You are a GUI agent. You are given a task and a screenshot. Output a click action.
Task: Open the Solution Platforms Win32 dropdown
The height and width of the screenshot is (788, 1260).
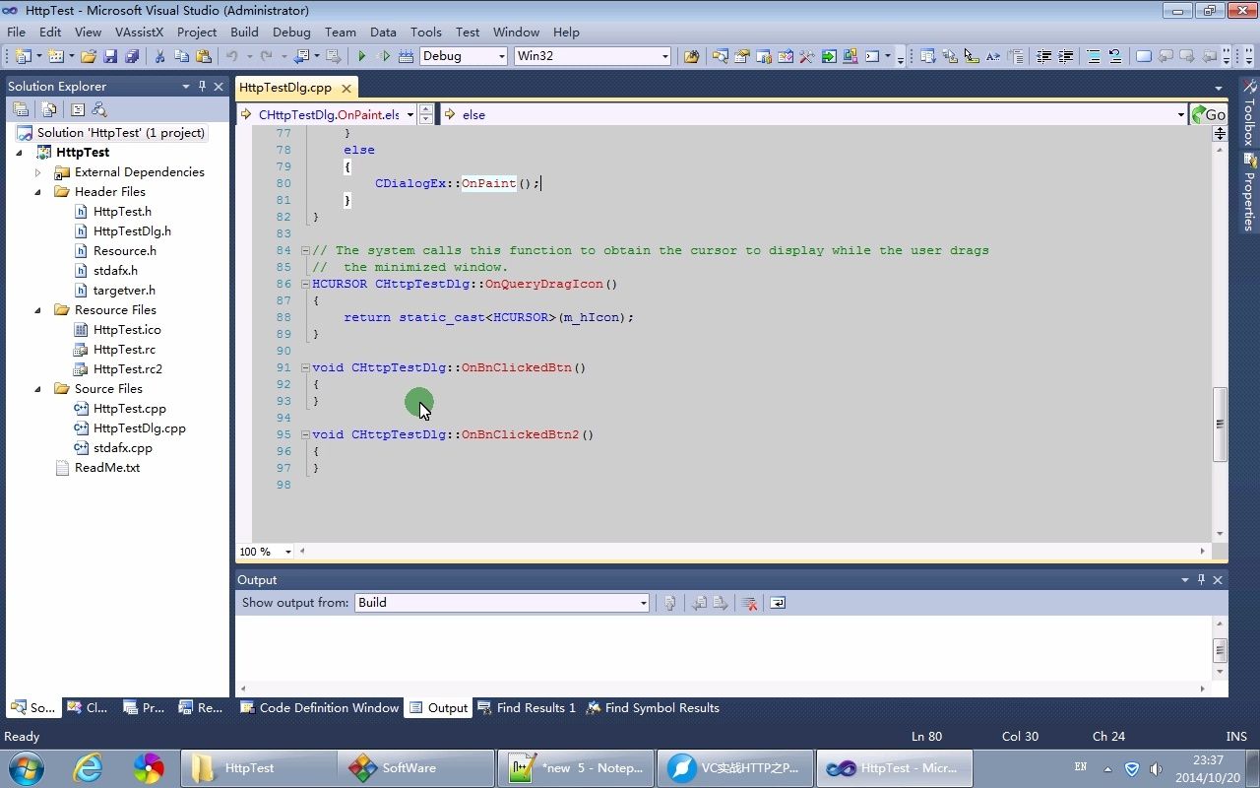[664, 56]
